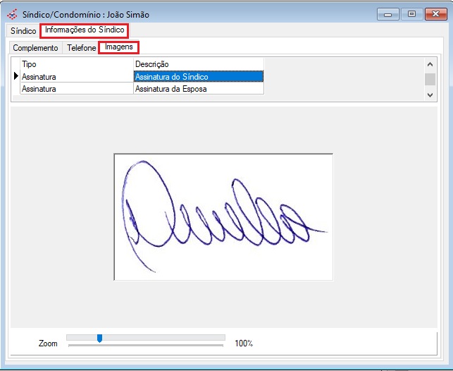Minimize the Síndico/Condomínio window
The image size is (453, 371).
pyautogui.click(x=387, y=14)
